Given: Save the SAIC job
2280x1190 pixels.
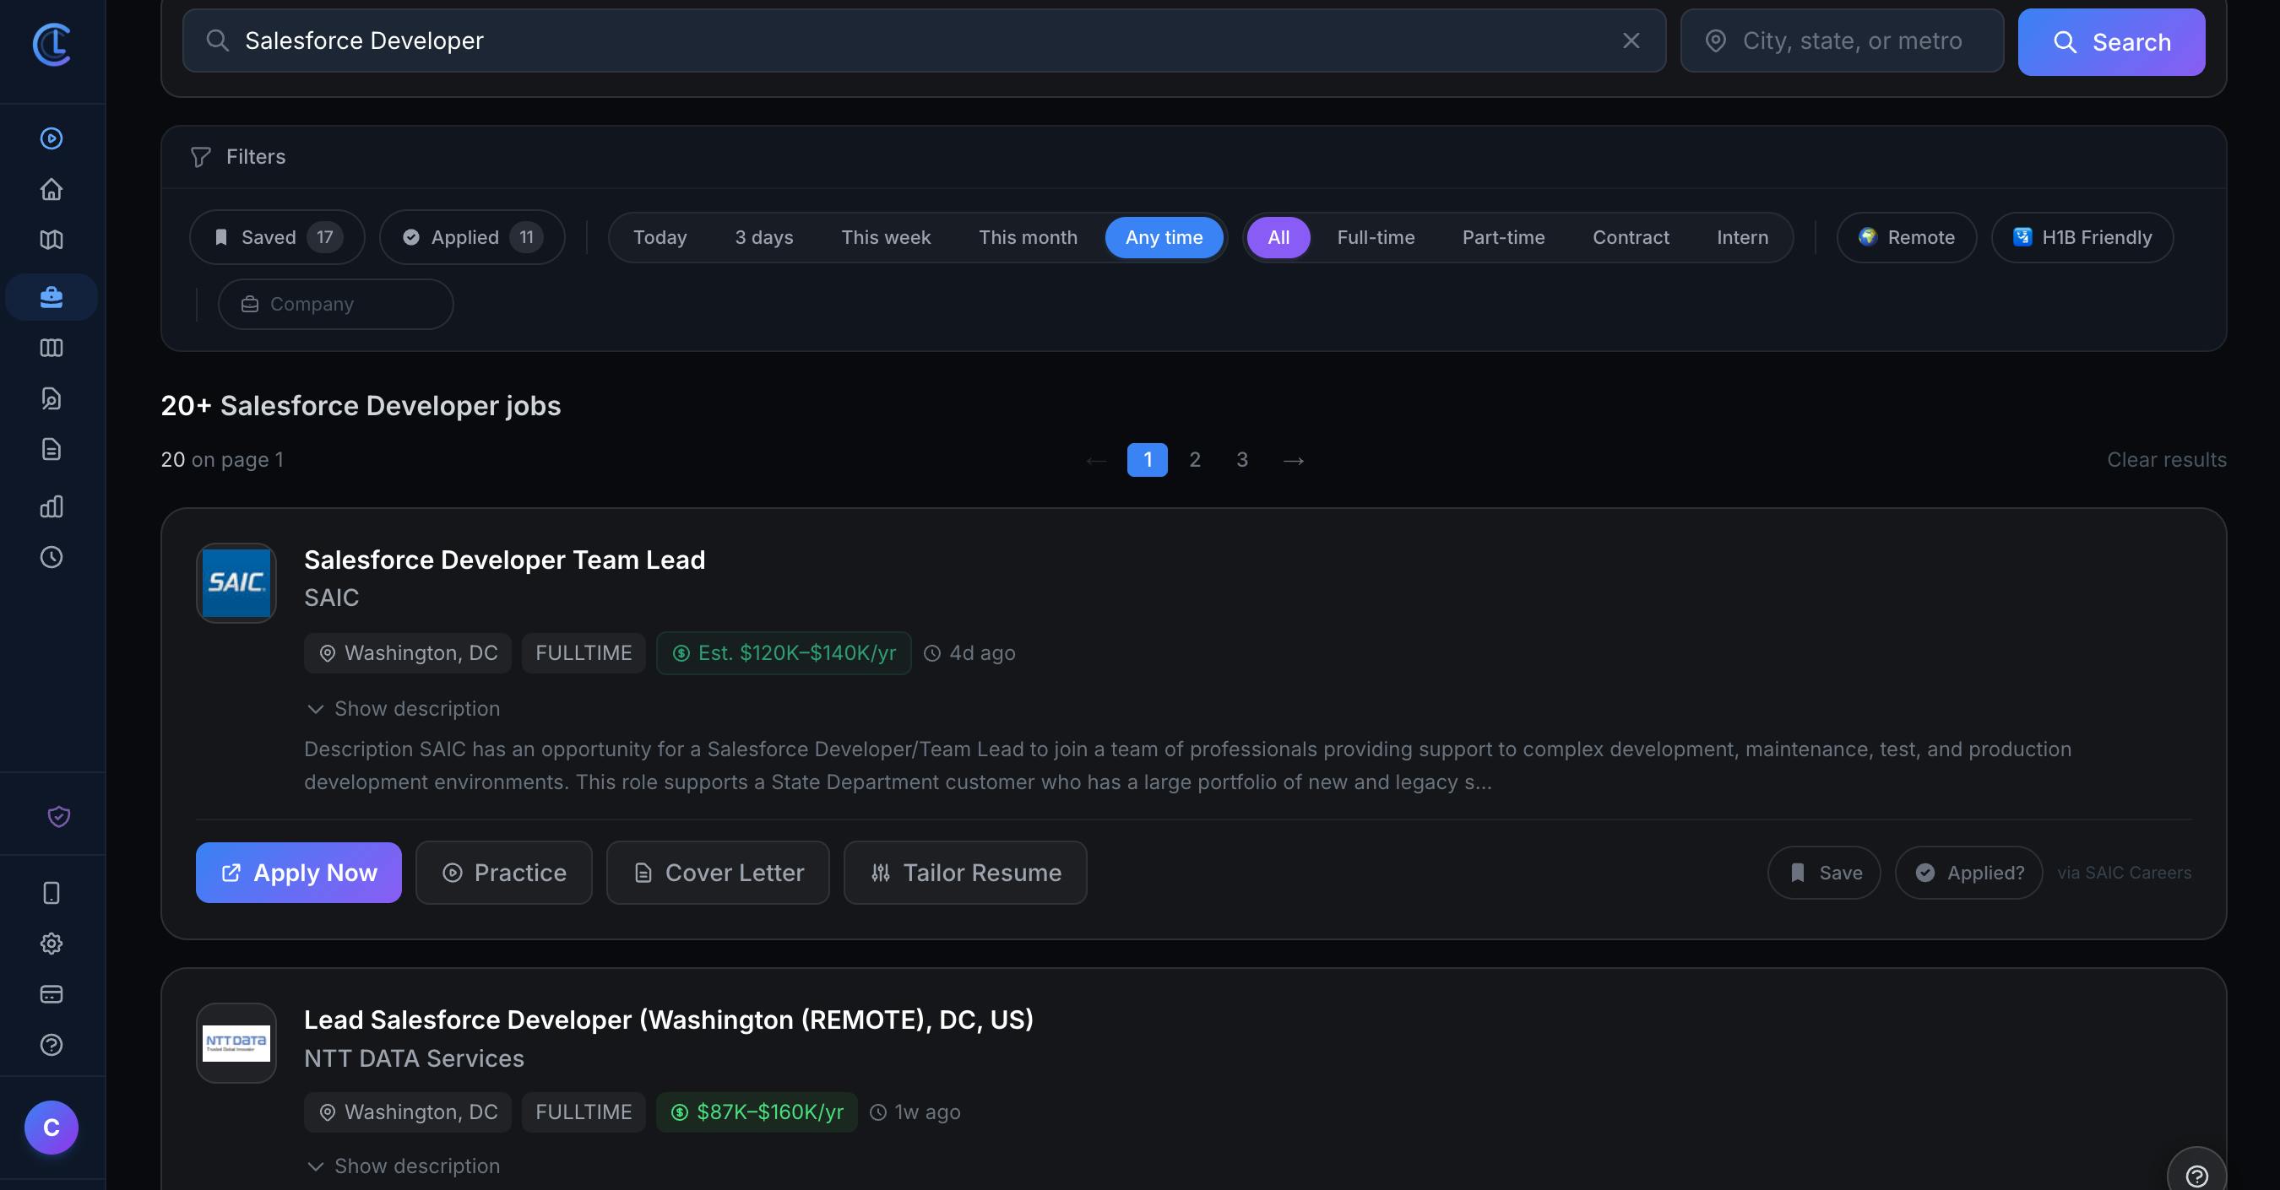Looking at the screenshot, I should pos(1824,873).
